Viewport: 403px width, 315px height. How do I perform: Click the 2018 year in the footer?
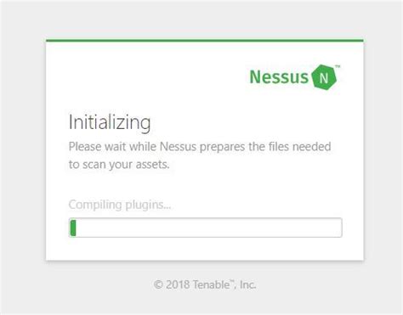pyautogui.click(x=178, y=284)
